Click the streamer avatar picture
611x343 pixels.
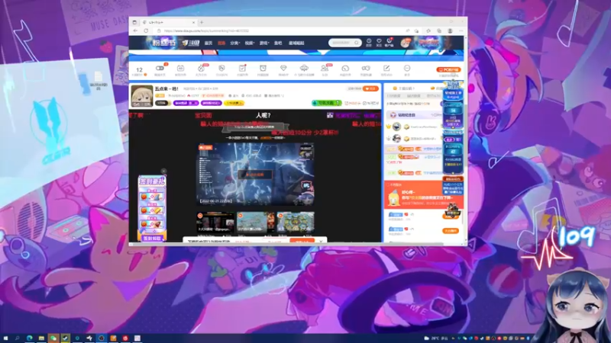(142, 96)
